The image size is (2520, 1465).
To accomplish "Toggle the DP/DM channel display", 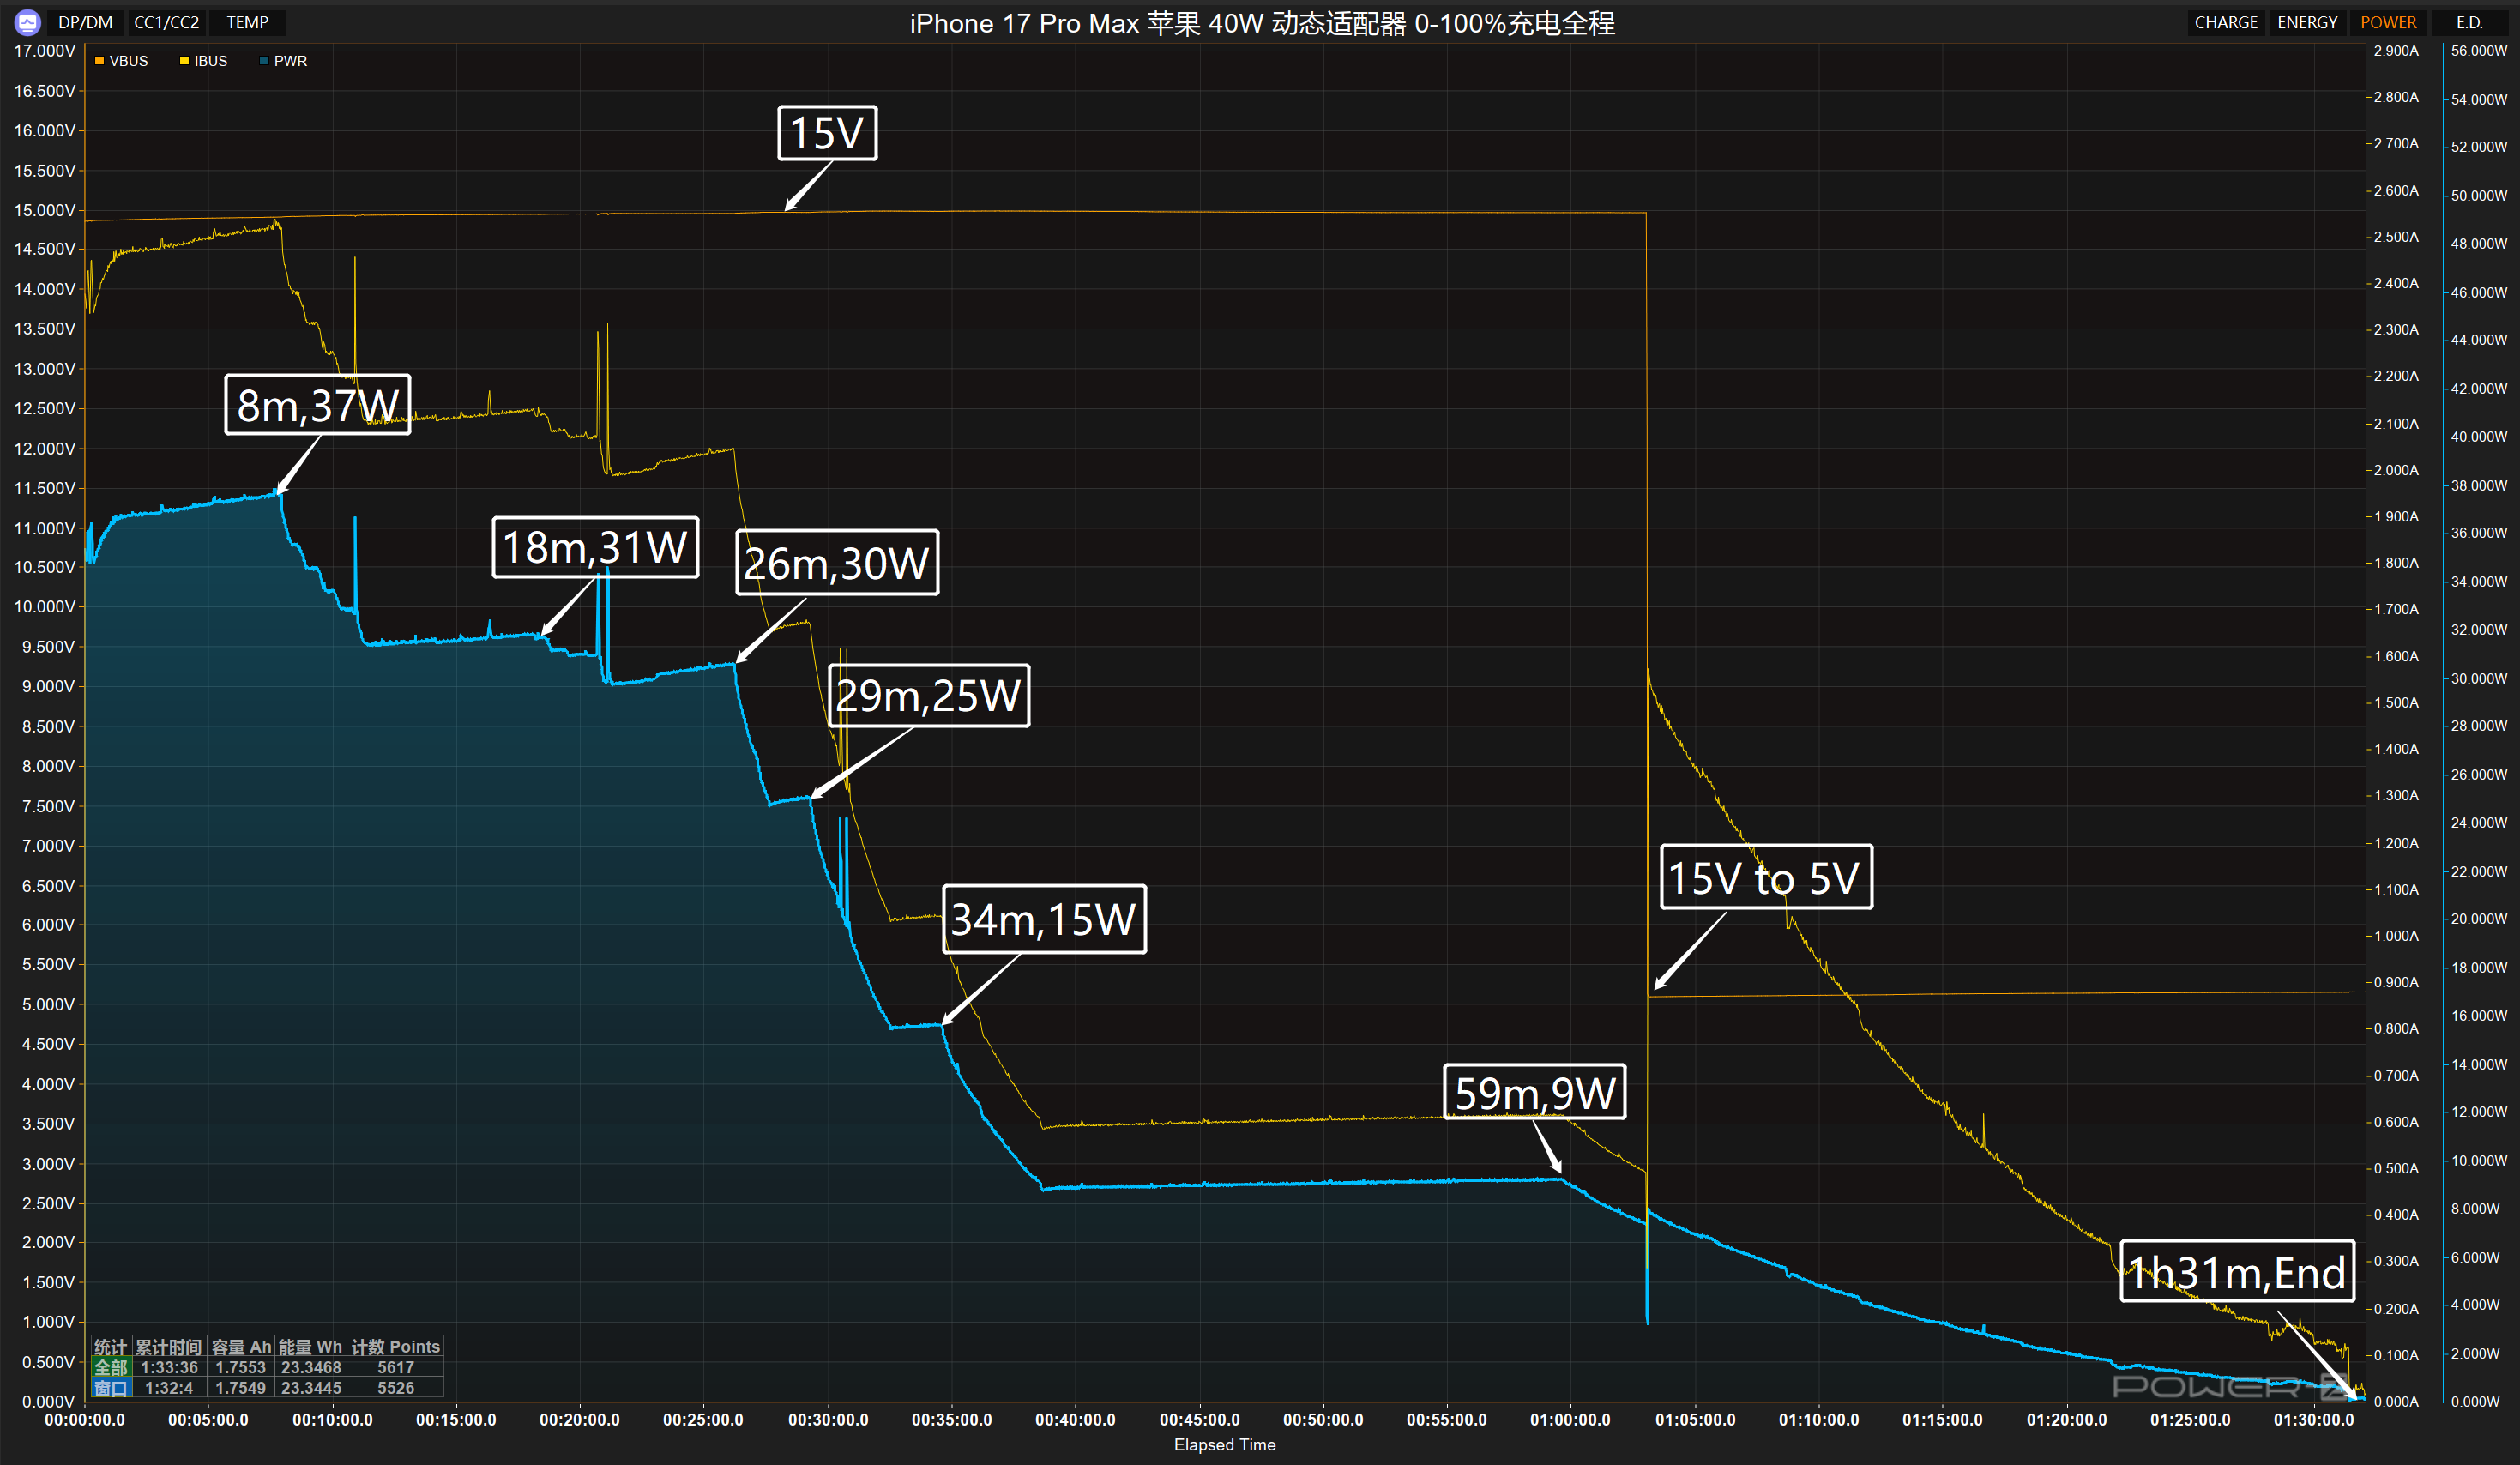I will tap(85, 22).
